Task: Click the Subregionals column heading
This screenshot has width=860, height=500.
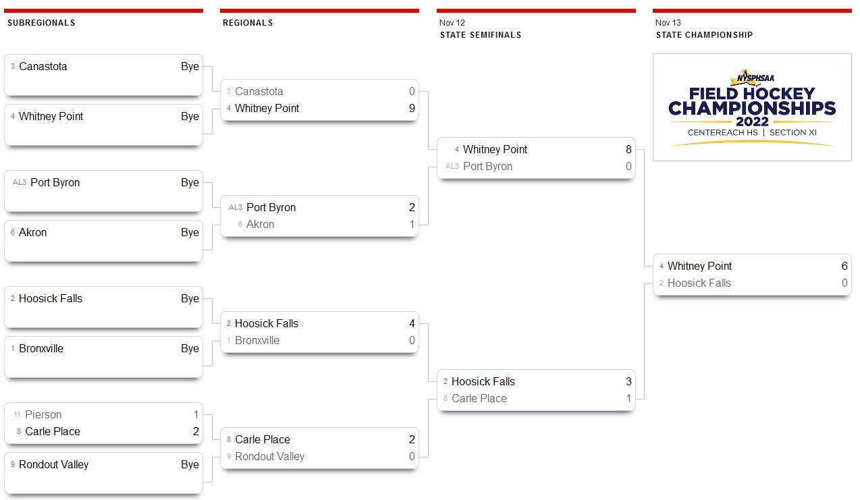Action: pos(41,23)
